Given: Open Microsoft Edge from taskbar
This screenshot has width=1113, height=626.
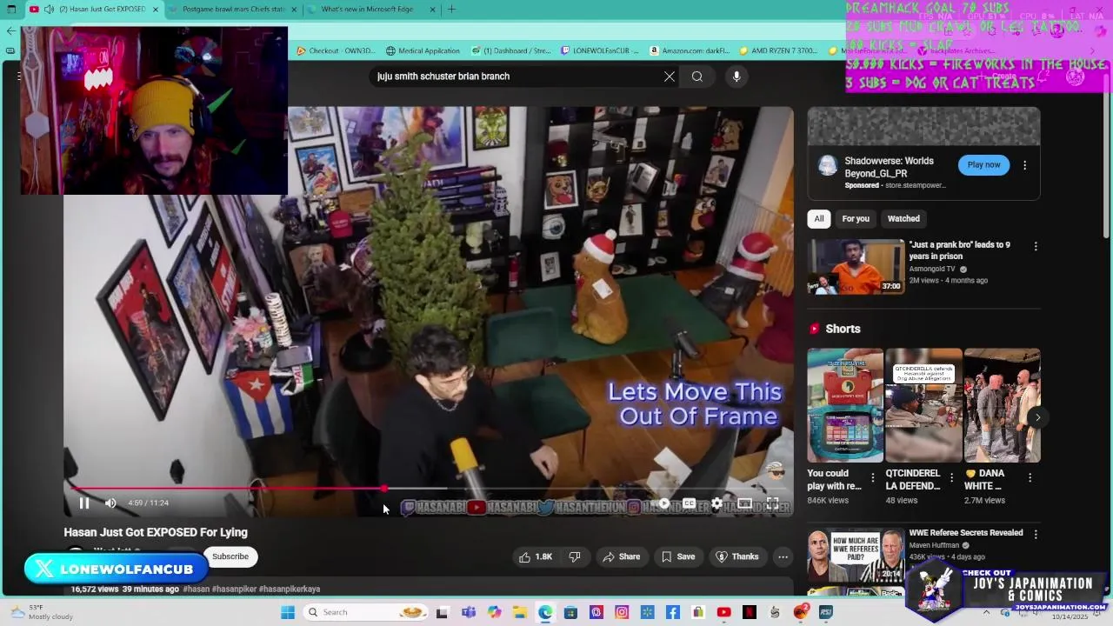Looking at the screenshot, I should [545, 612].
